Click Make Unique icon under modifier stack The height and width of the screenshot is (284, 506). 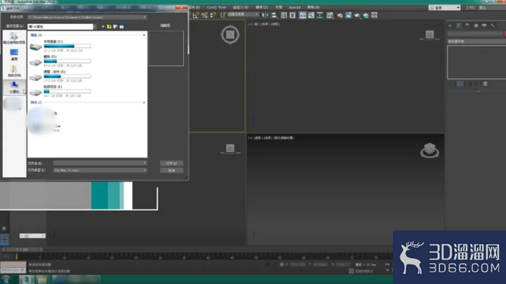point(470,84)
